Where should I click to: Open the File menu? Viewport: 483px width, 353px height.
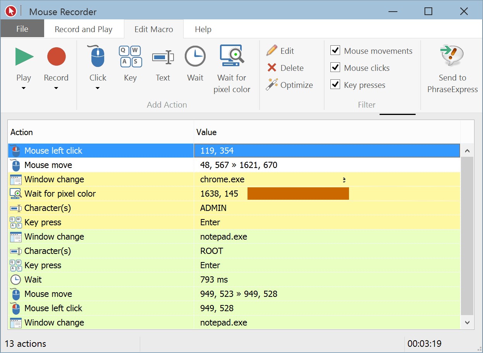(x=22, y=29)
